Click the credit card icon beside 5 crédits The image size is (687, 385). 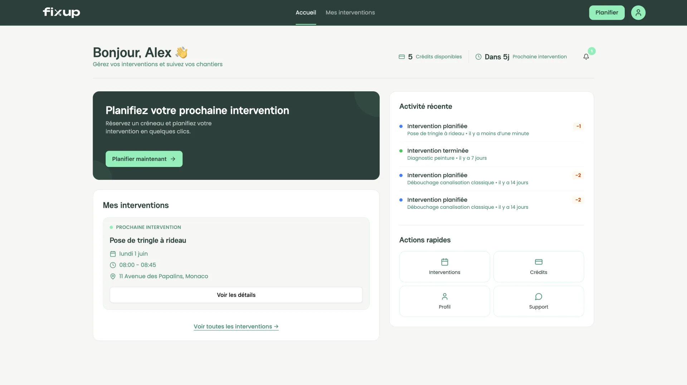401,57
